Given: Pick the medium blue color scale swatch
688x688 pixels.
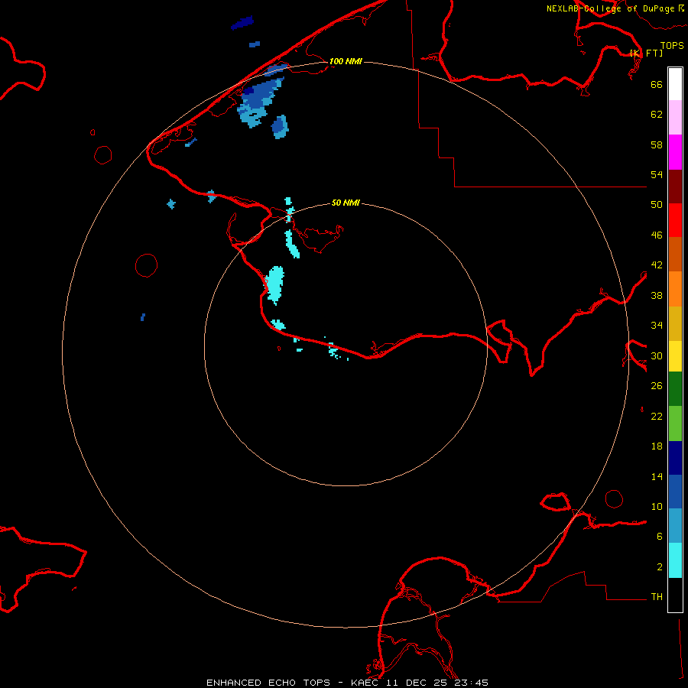Looking at the screenshot, I should [675, 492].
